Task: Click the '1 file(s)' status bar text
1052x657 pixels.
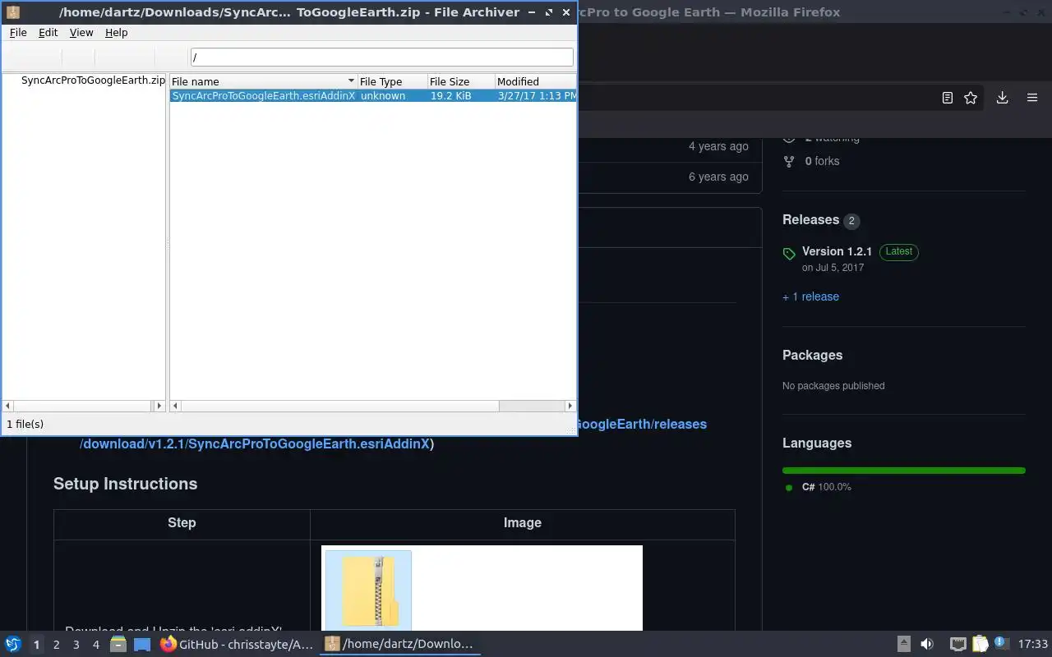Action: [25, 424]
